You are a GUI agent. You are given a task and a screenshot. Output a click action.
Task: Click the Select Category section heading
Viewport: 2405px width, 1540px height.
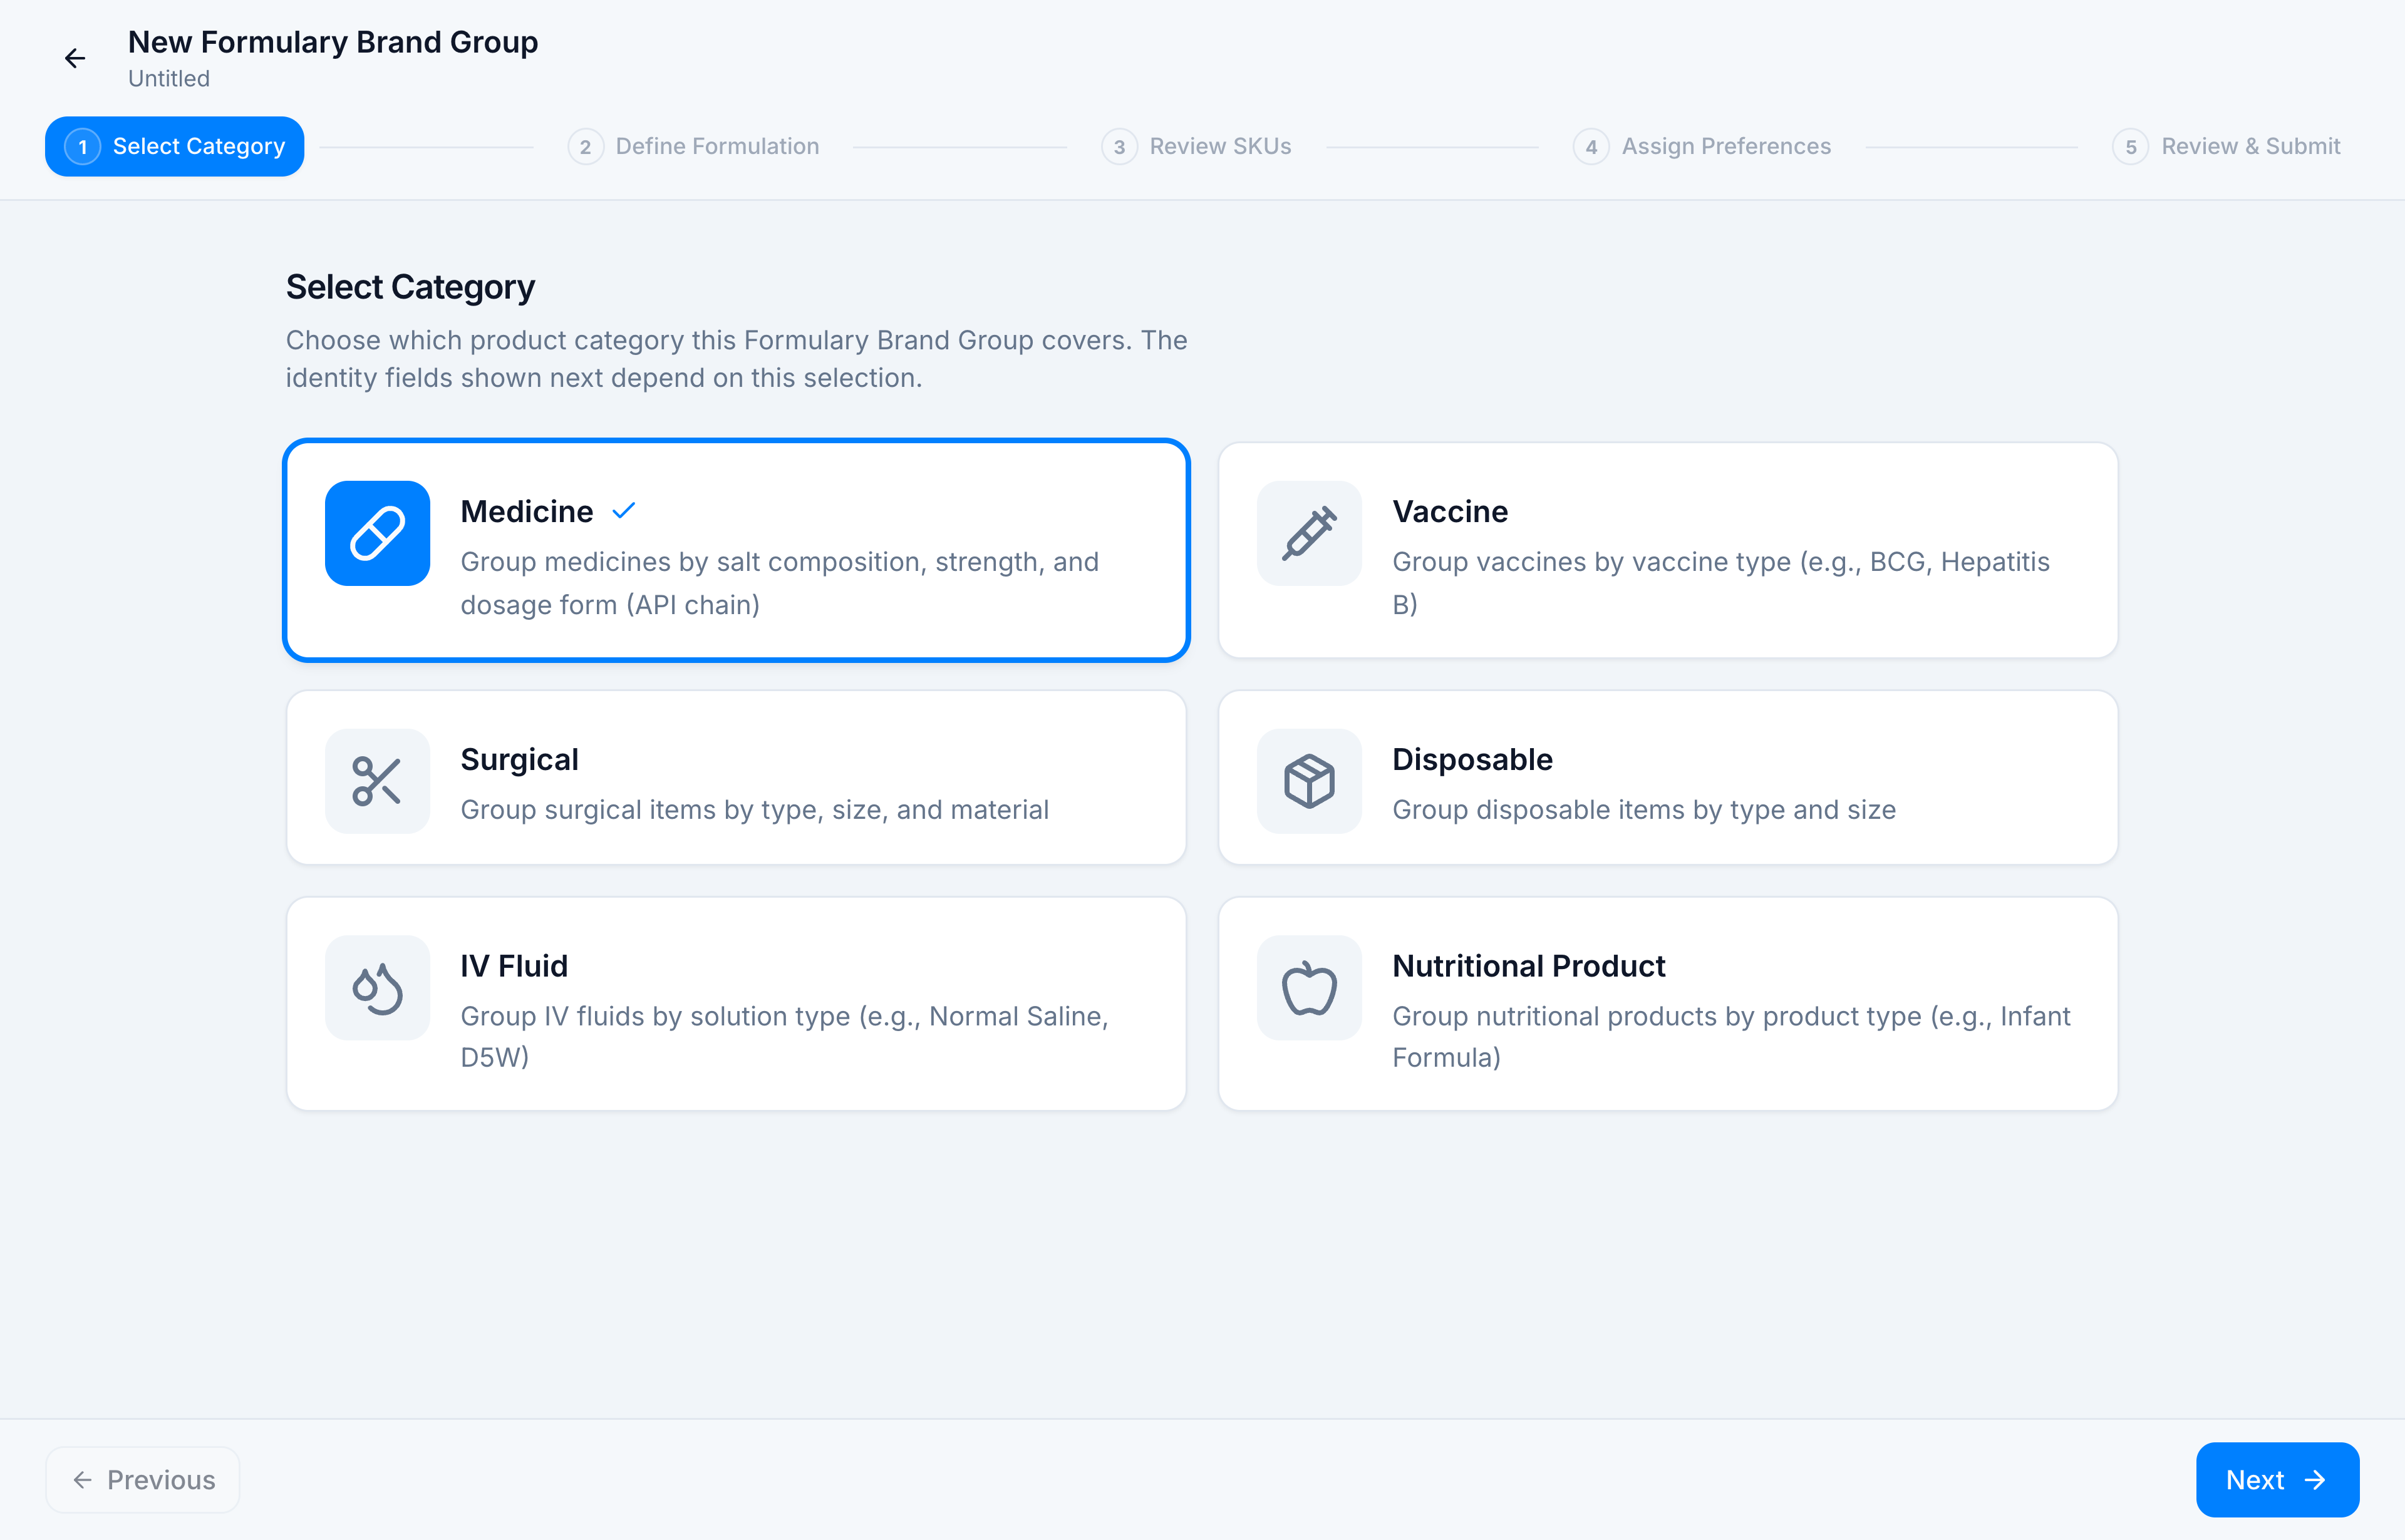pos(410,287)
